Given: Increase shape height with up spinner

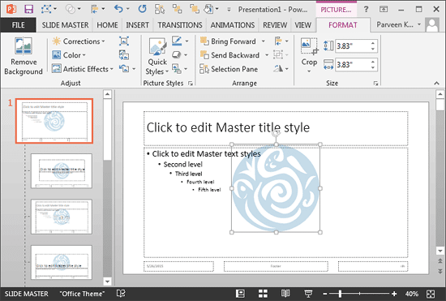Looking at the screenshot, I should coord(373,43).
